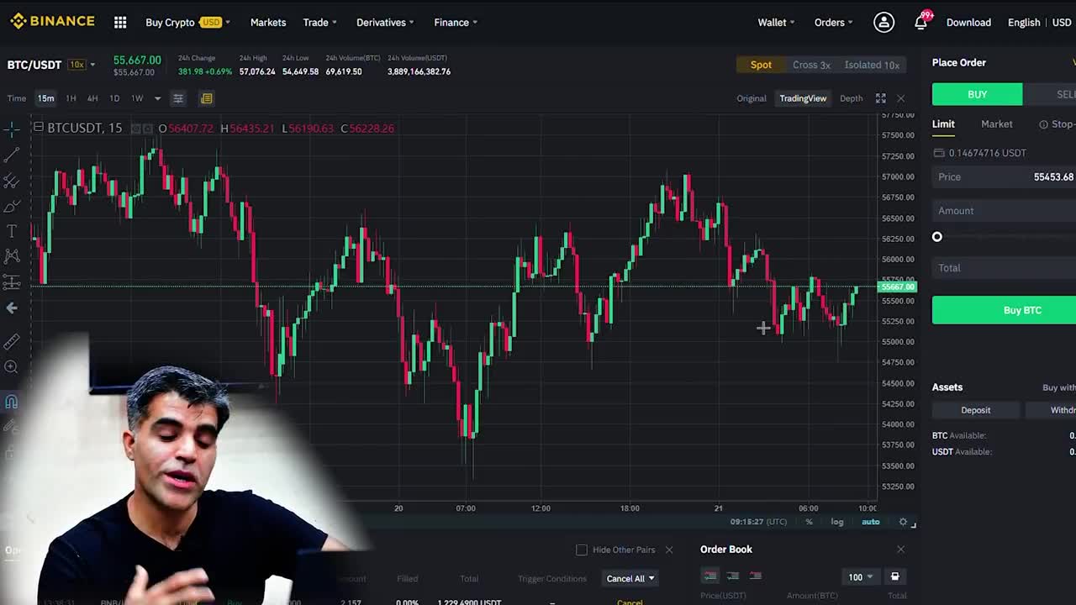This screenshot has height=605, width=1076.
Task: Select the 1W interval
Action: coord(137,98)
